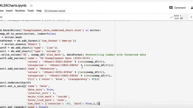Open the Tools menu
Image resolution: width=193 pixels, height=108 pixels.
(x=30, y=11)
